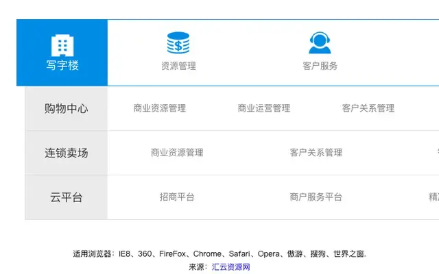Open 商户服务平台 in 云平台 row
Image resolution: width=439 pixels, height=274 pixels.
(x=316, y=197)
